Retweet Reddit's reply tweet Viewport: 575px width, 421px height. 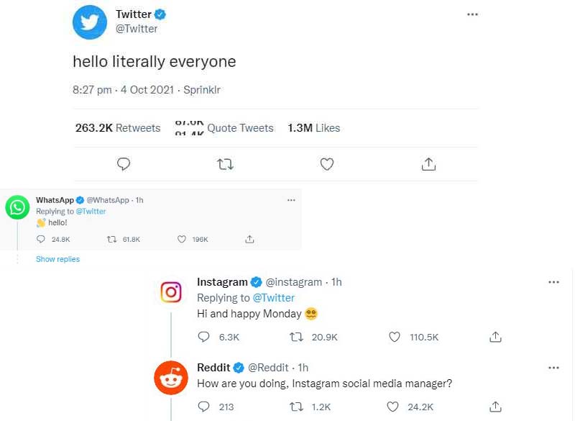coord(295,407)
